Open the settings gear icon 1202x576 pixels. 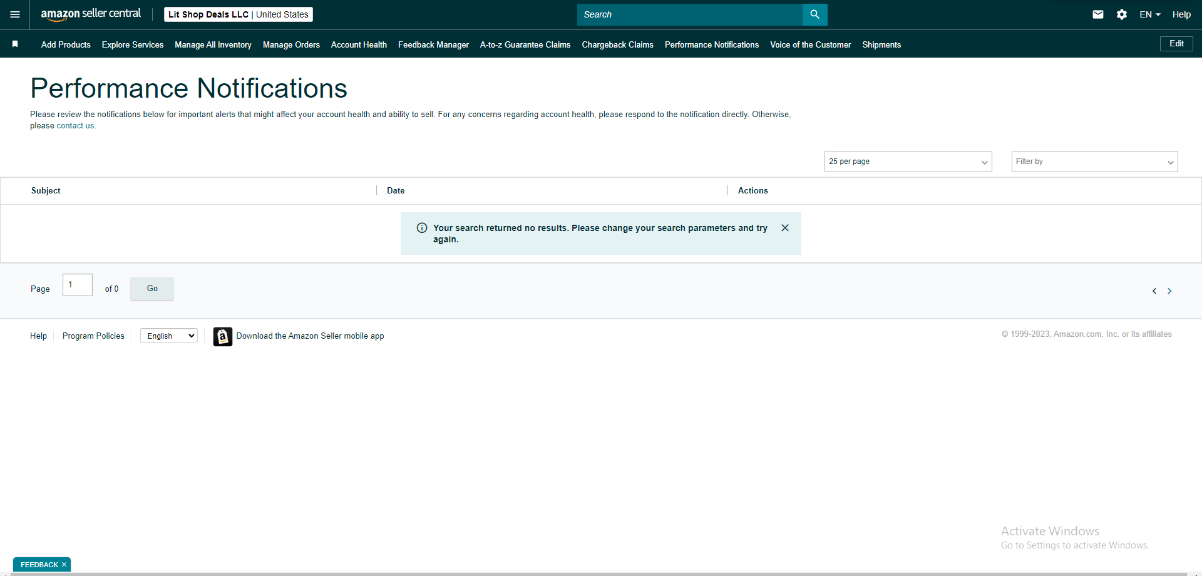pyautogui.click(x=1122, y=14)
